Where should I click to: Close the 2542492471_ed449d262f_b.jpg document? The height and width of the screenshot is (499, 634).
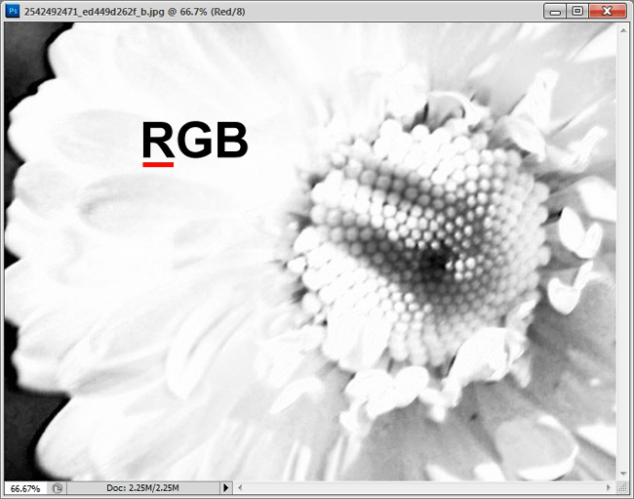click(x=608, y=12)
